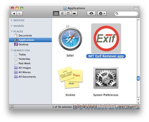Click the purple folder icon beside All Images

[x=16, y=68]
